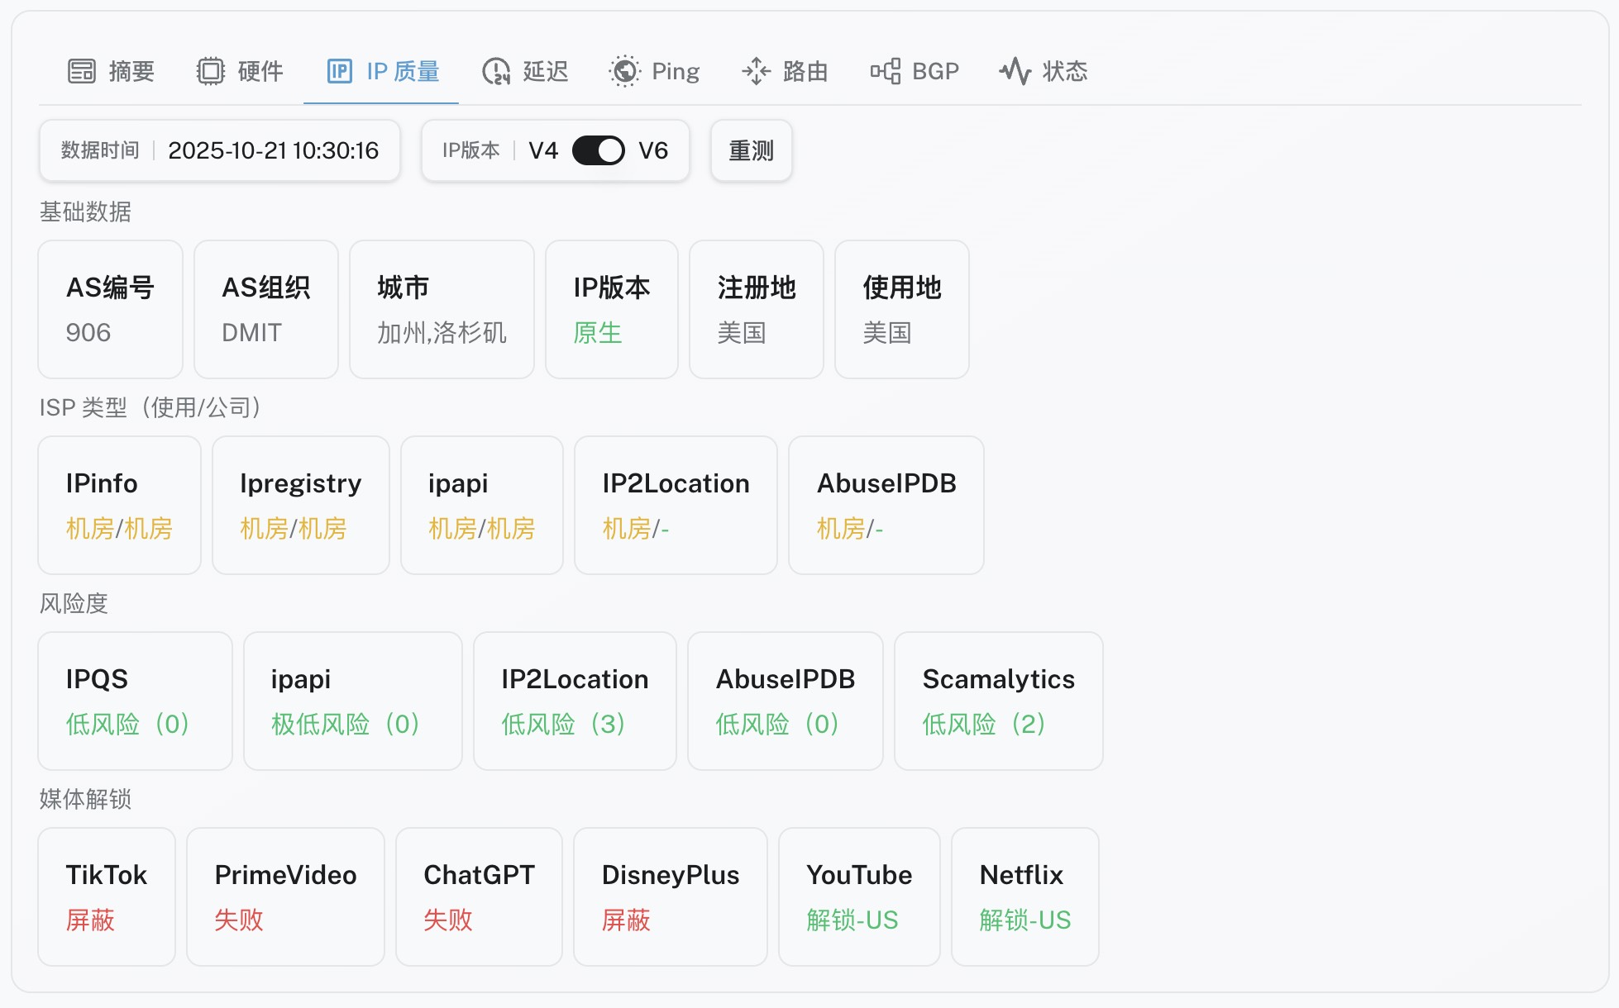Viewport: 1619px width, 1008px height.
Task: Click the ChatGPT media unlock card
Action: coord(479,896)
